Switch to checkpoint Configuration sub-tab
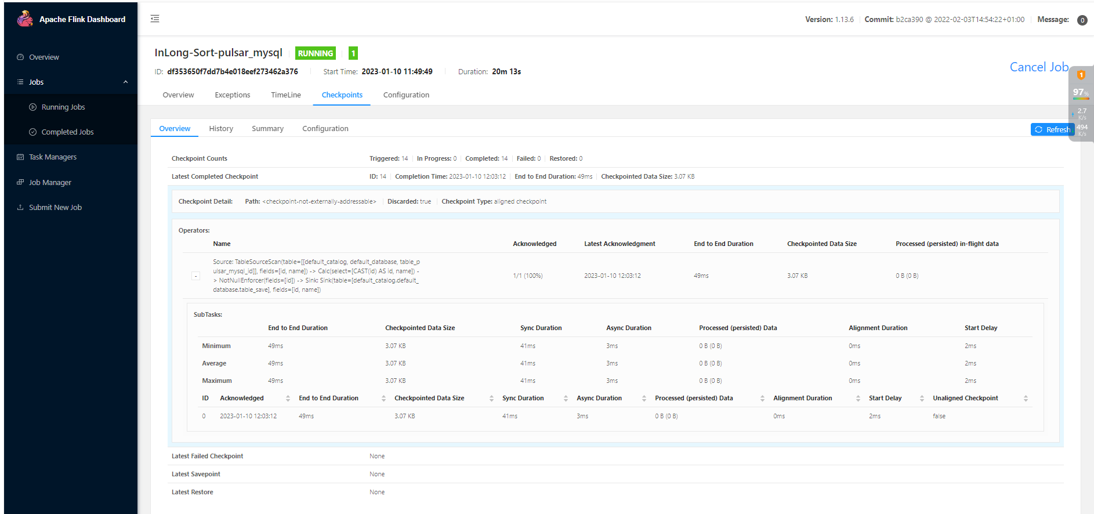The width and height of the screenshot is (1094, 514). click(x=325, y=129)
